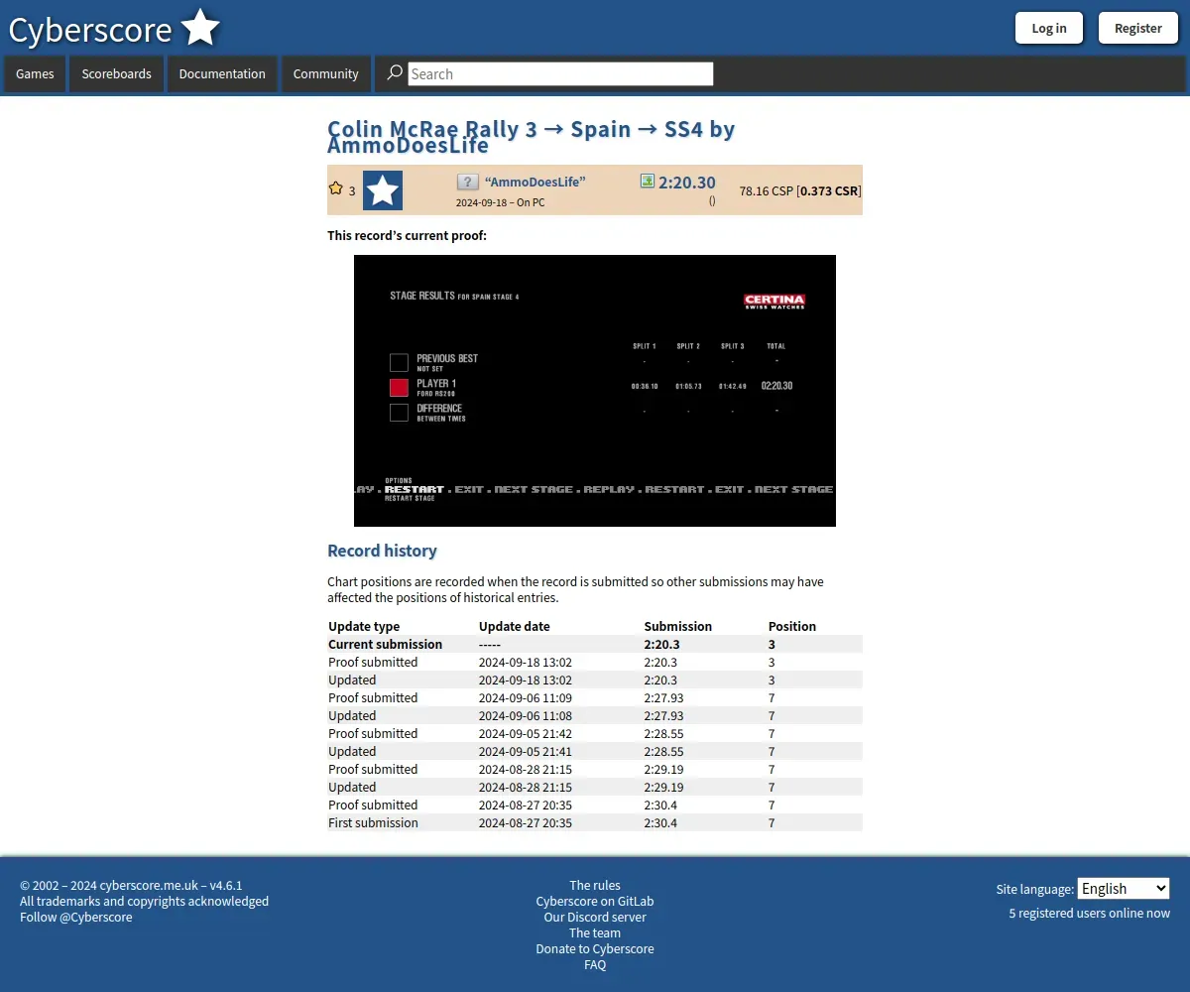Open AmmoDoesLife's white star avatar
The height and width of the screenshot is (992, 1190).
383,190
